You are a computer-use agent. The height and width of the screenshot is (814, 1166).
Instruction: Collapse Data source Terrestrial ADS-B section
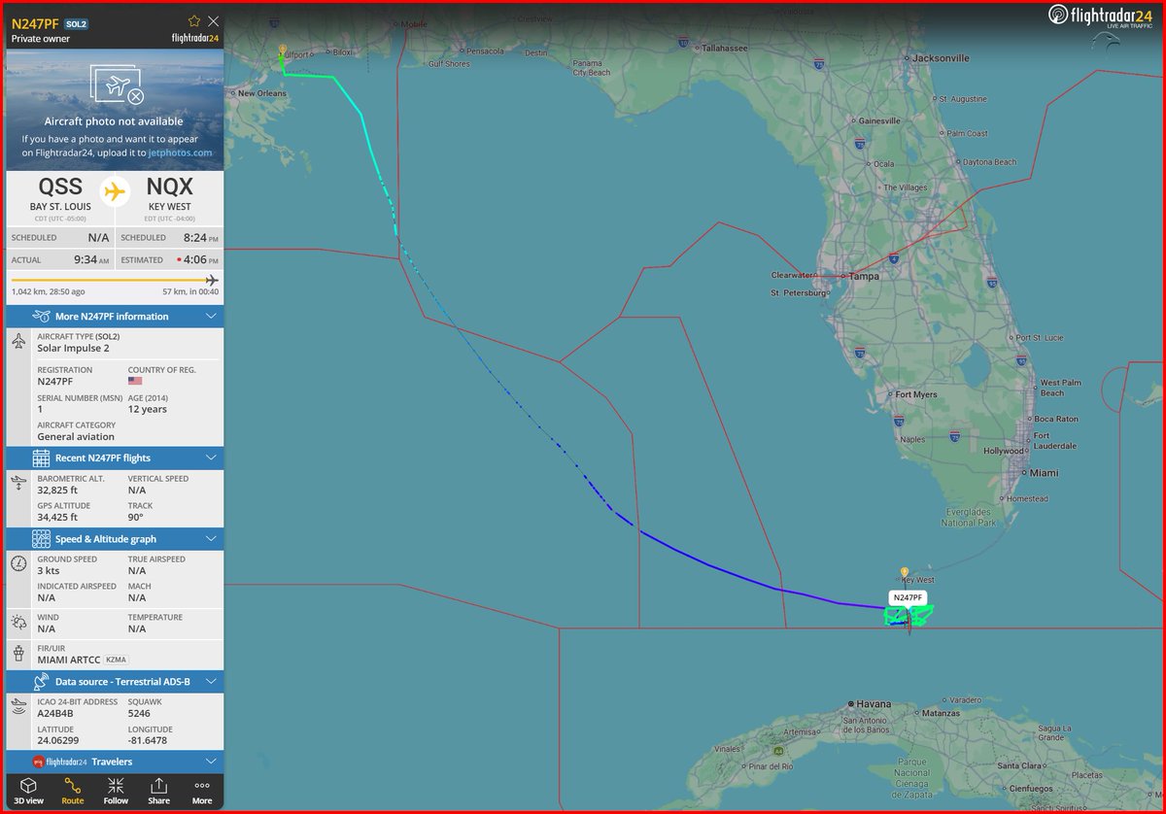point(115,682)
